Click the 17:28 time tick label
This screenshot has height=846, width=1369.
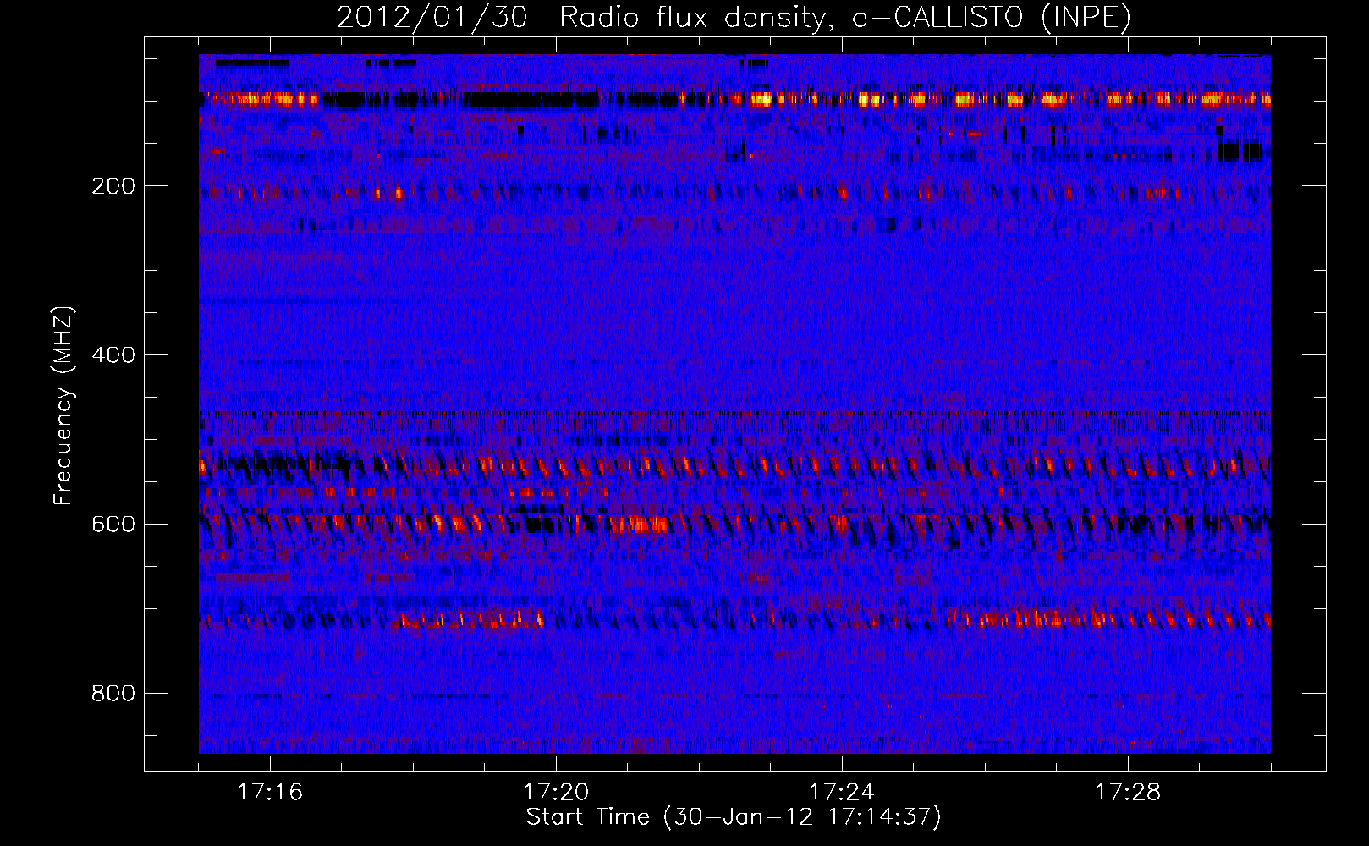coord(1128,793)
